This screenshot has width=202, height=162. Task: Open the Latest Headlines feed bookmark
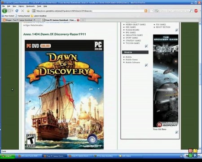tap(39, 16)
